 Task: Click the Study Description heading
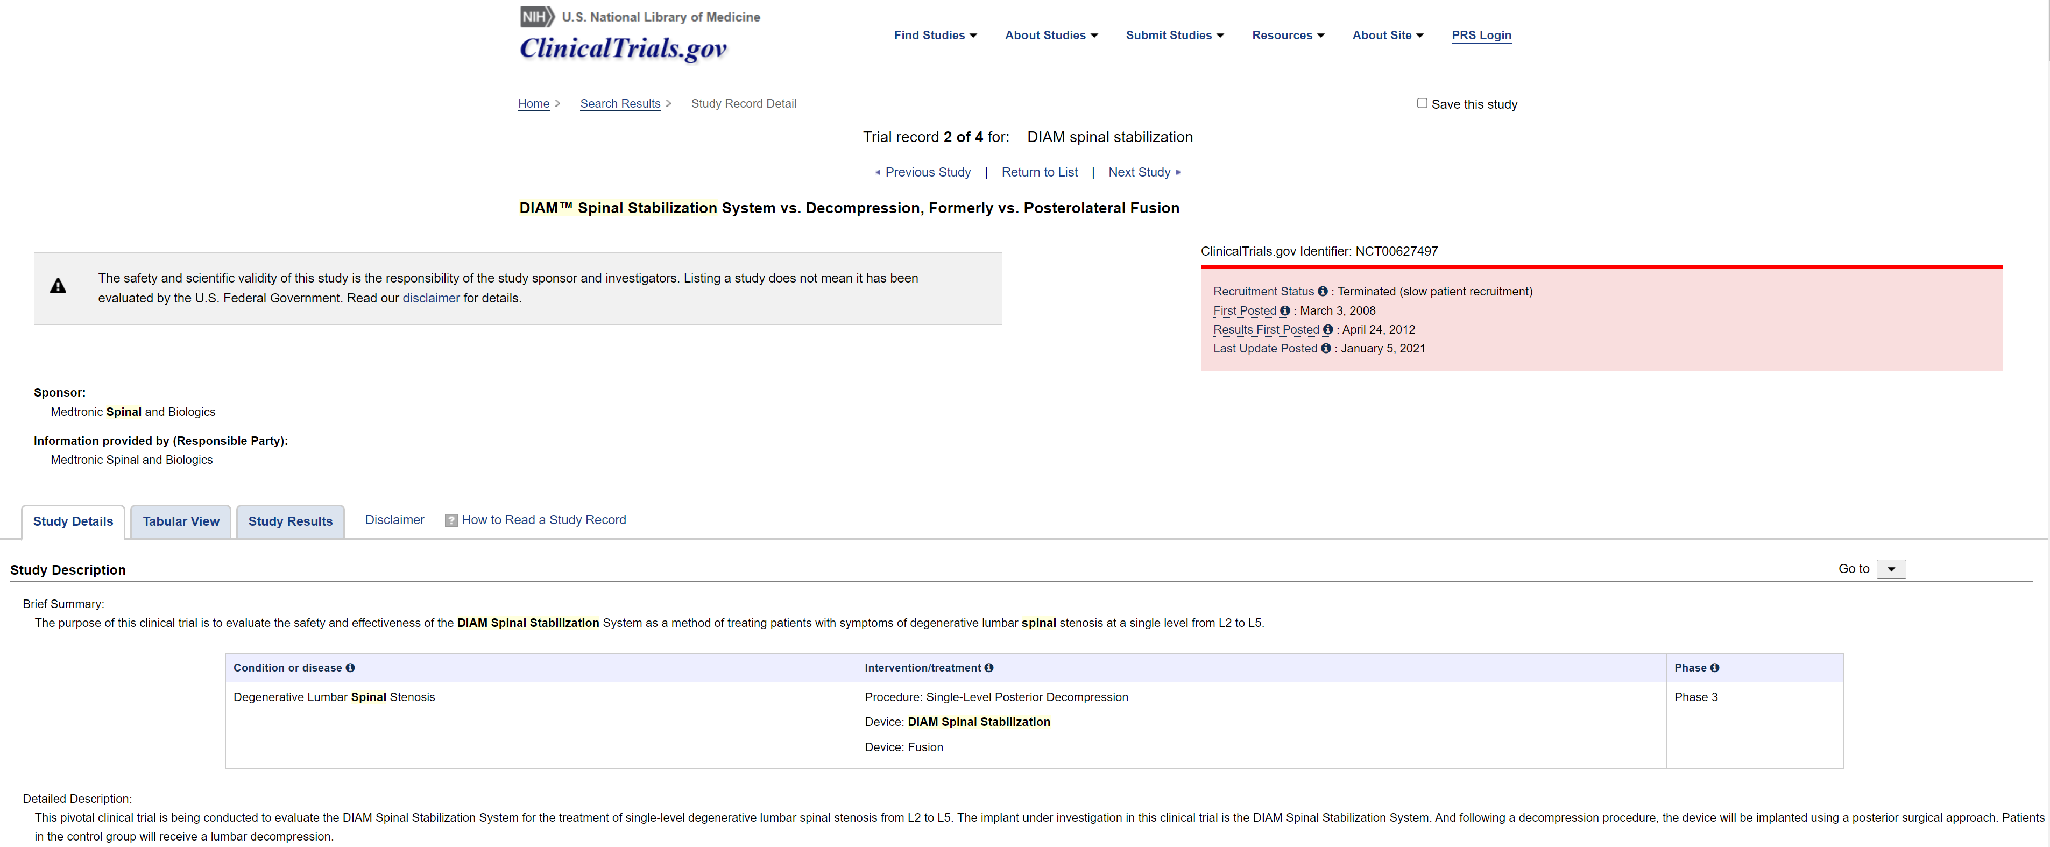68,570
